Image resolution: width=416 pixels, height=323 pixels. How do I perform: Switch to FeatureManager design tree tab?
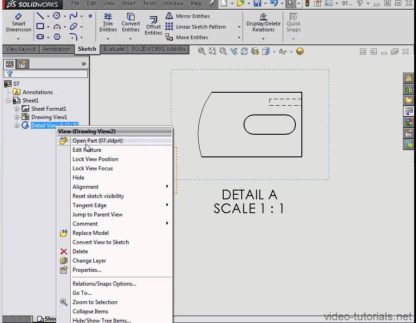[x=10, y=64]
